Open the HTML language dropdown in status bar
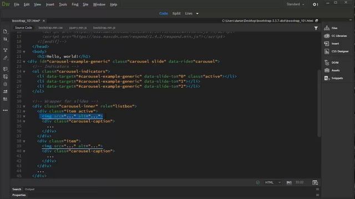 [273, 182]
